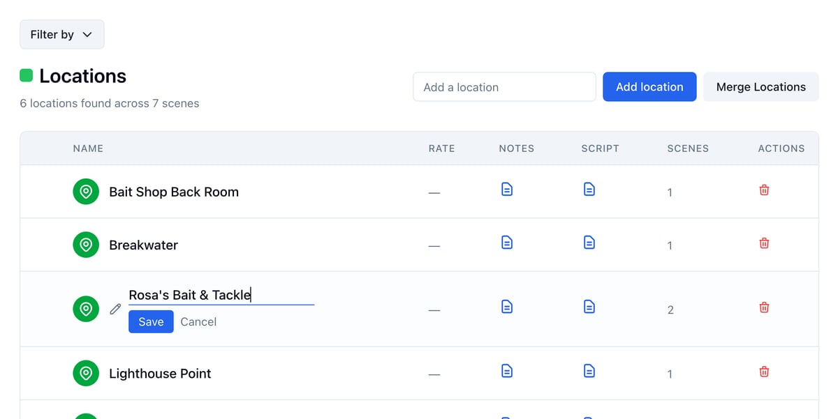The width and height of the screenshot is (838, 419).
Task: Click the NOTES column header
Action: 517,148
